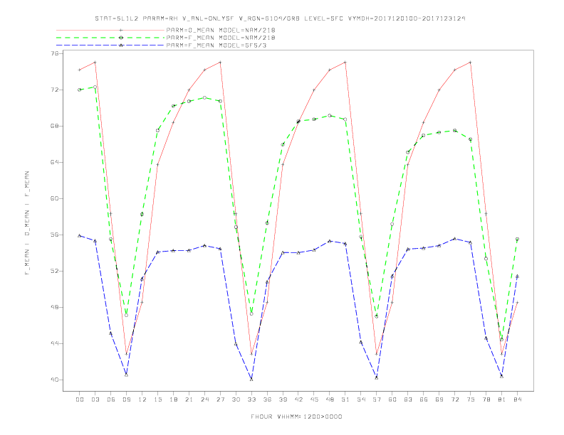Click x-axis tick label 45
Image resolution: width=564 pixels, height=435 pixels.
click(x=314, y=399)
